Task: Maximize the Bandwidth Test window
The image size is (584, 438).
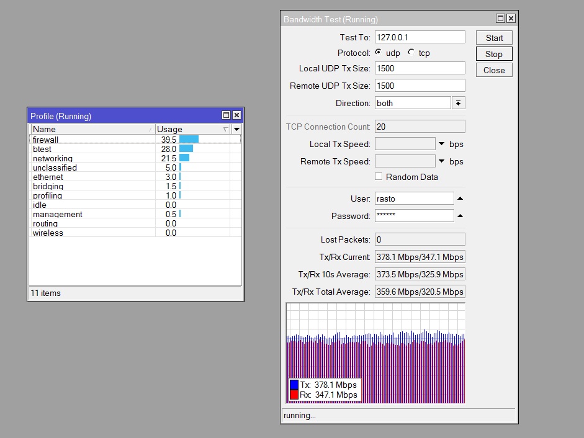Action: (501, 18)
